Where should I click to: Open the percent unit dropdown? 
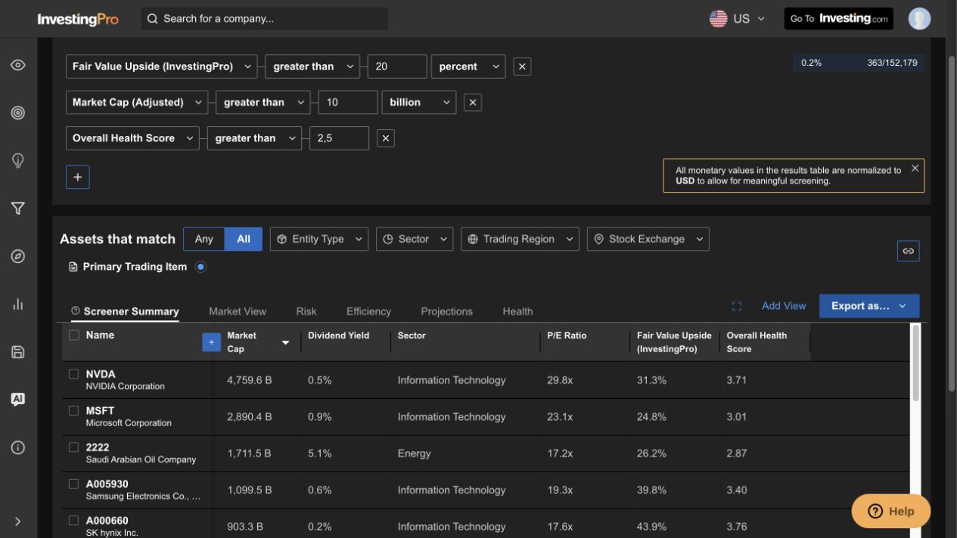(x=468, y=66)
